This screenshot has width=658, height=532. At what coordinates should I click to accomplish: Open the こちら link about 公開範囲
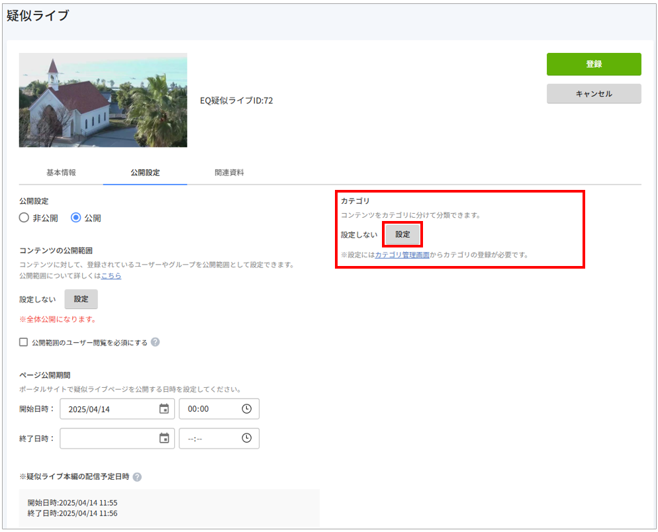[111, 276]
